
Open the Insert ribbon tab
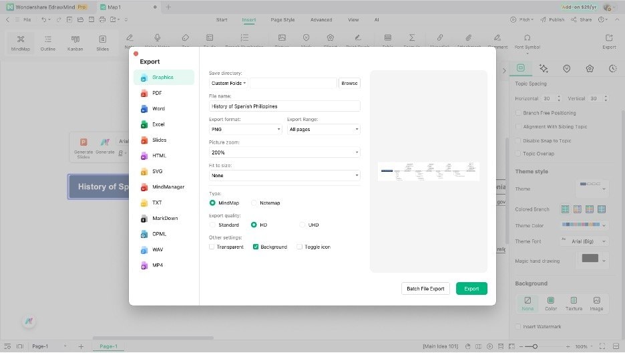pos(248,19)
